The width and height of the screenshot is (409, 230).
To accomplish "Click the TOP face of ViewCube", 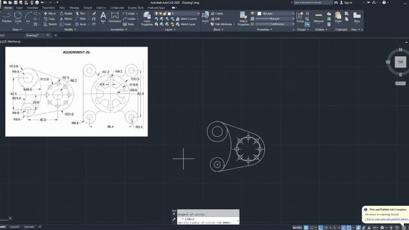I will click(400, 62).
